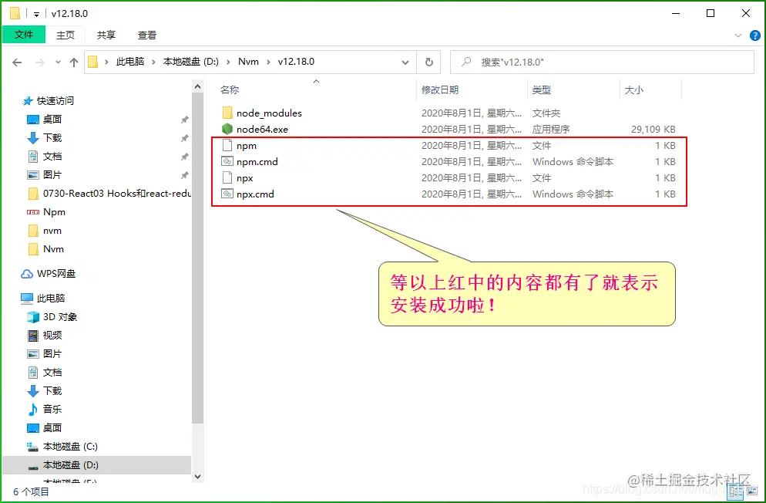Viewport: 766px width, 503px height.
Task: Open the 文件 menu tab
Action: (x=24, y=35)
